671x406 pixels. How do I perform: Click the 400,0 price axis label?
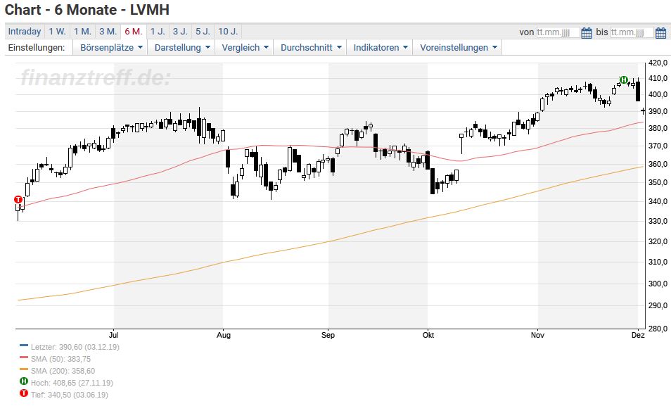(658, 95)
